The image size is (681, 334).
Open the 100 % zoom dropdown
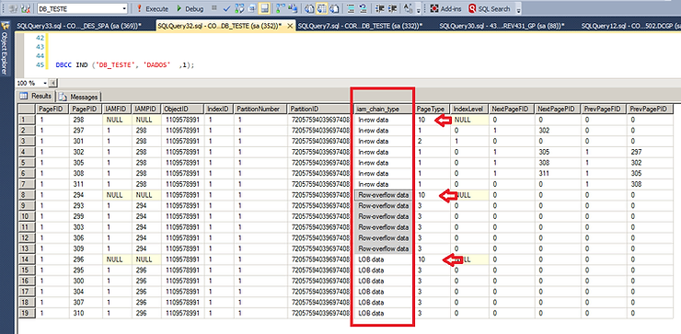coord(45,83)
